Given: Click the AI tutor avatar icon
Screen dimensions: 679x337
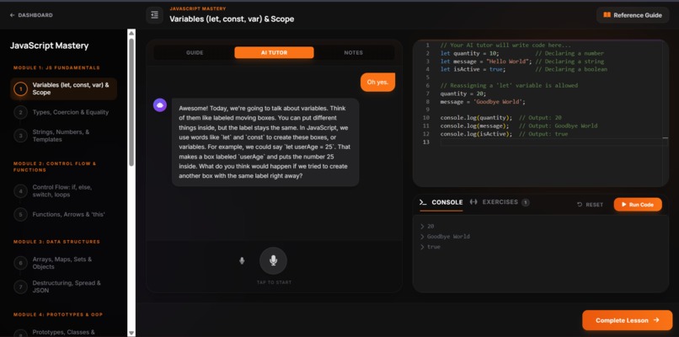Looking at the screenshot, I should 160,104.
